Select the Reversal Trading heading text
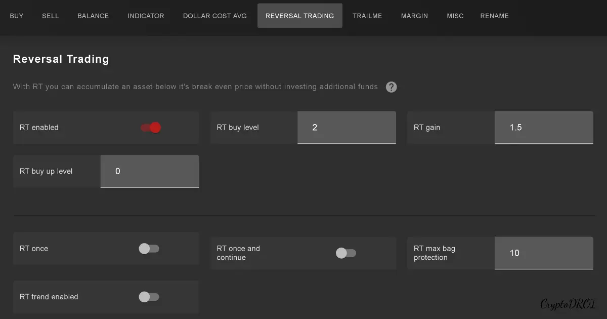Image resolution: width=607 pixels, height=319 pixels. click(61, 59)
